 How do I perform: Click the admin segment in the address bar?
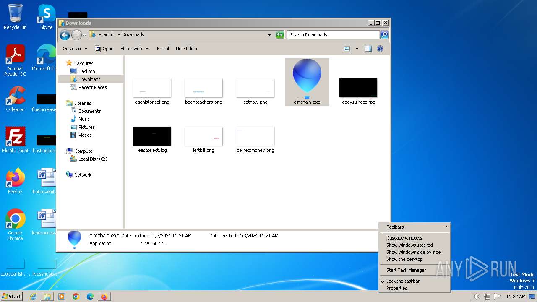(109, 35)
